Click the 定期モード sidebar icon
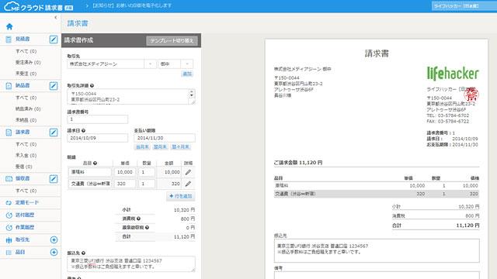Image resolution: width=497 pixels, height=279 pixels. pyautogui.click(x=9, y=203)
